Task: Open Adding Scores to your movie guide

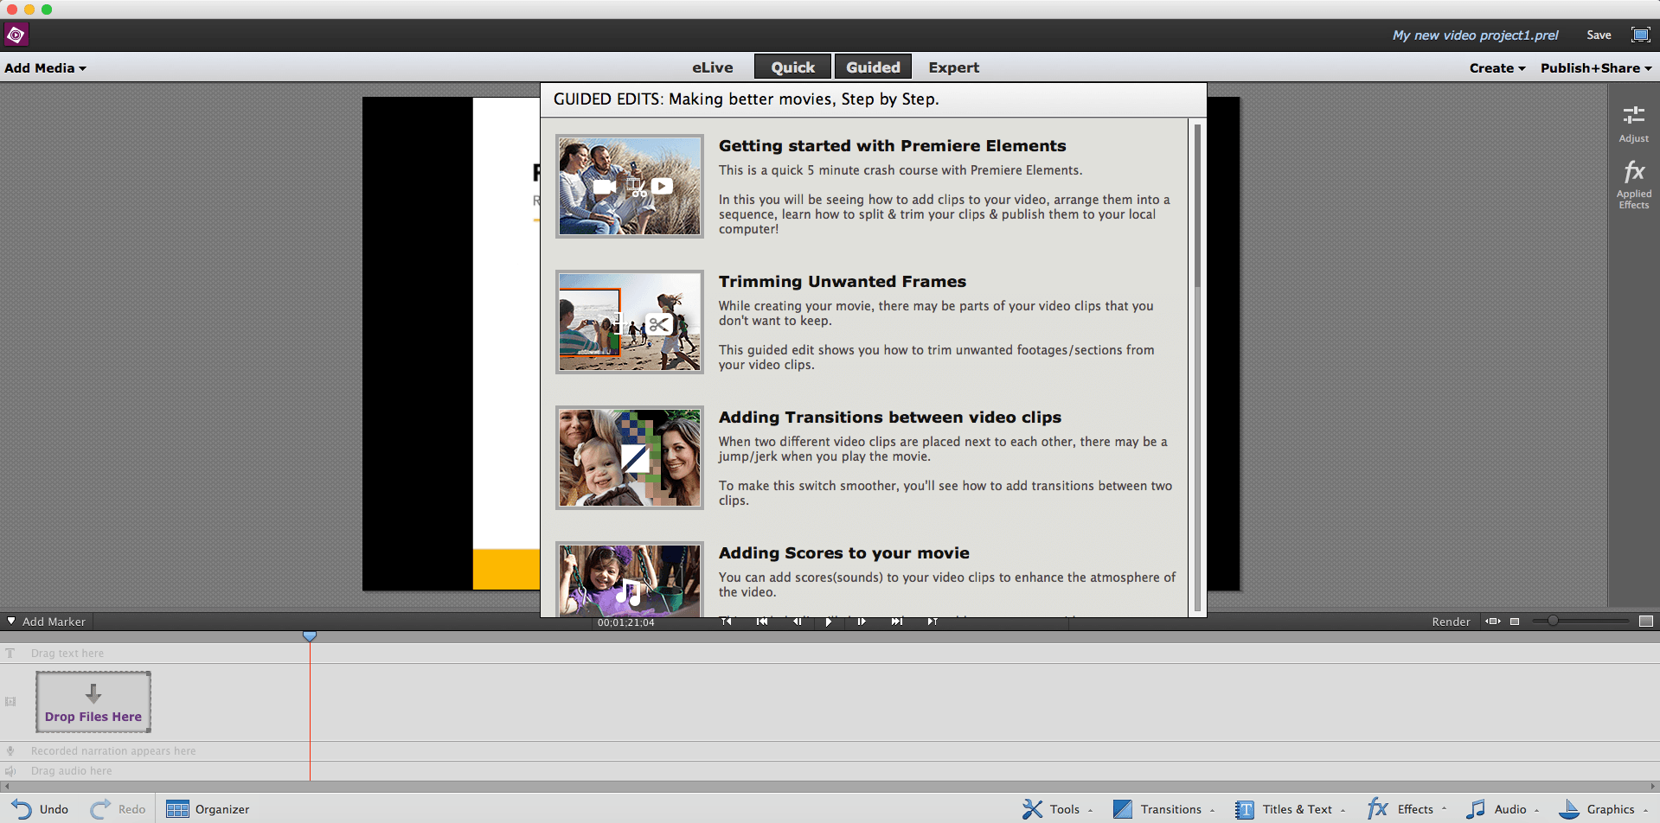Action: click(843, 553)
